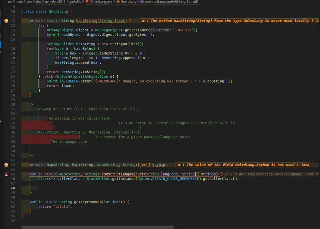Screen dimensions: 320x229
Task: Click the warning emoji icon on line 43
Action: pos(6,165)
